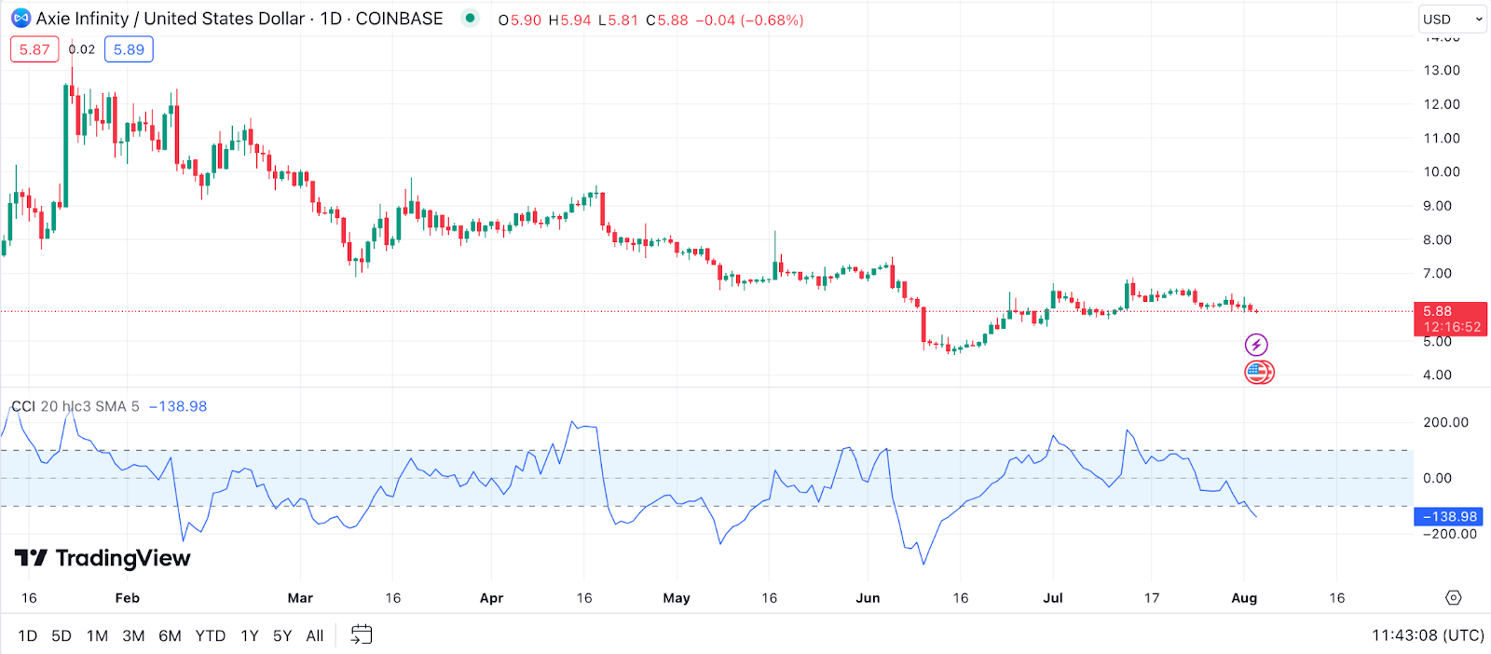The width and height of the screenshot is (1491, 654).
Task: Click the O5.90 open value in the header
Action: point(520,20)
